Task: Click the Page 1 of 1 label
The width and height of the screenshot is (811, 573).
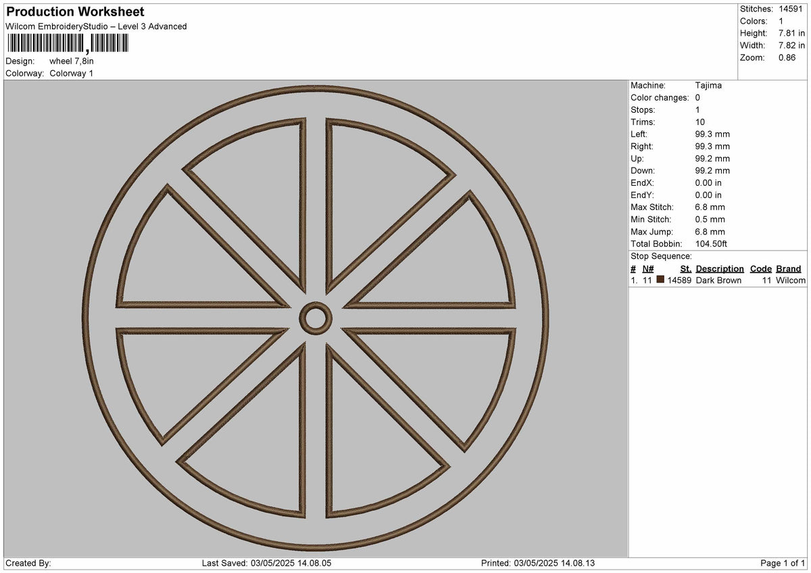Action: [780, 562]
